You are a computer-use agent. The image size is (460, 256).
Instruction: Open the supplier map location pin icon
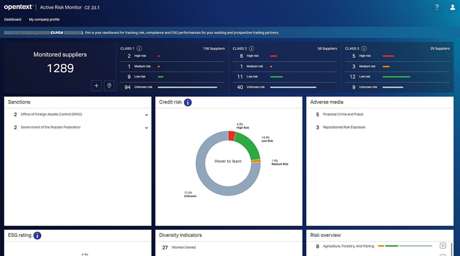click(x=109, y=85)
